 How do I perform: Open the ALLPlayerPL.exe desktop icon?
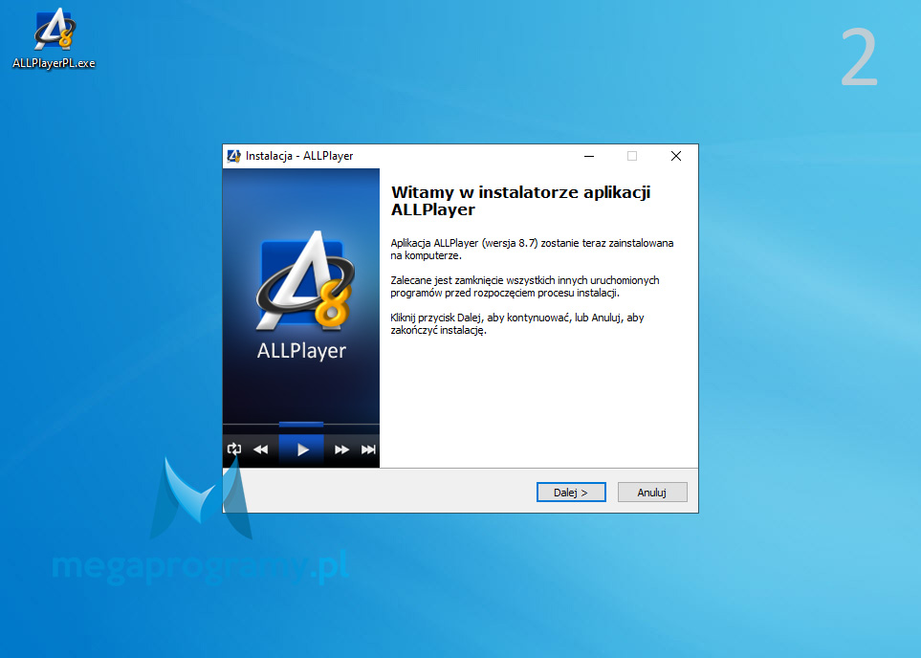pyautogui.click(x=55, y=39)
